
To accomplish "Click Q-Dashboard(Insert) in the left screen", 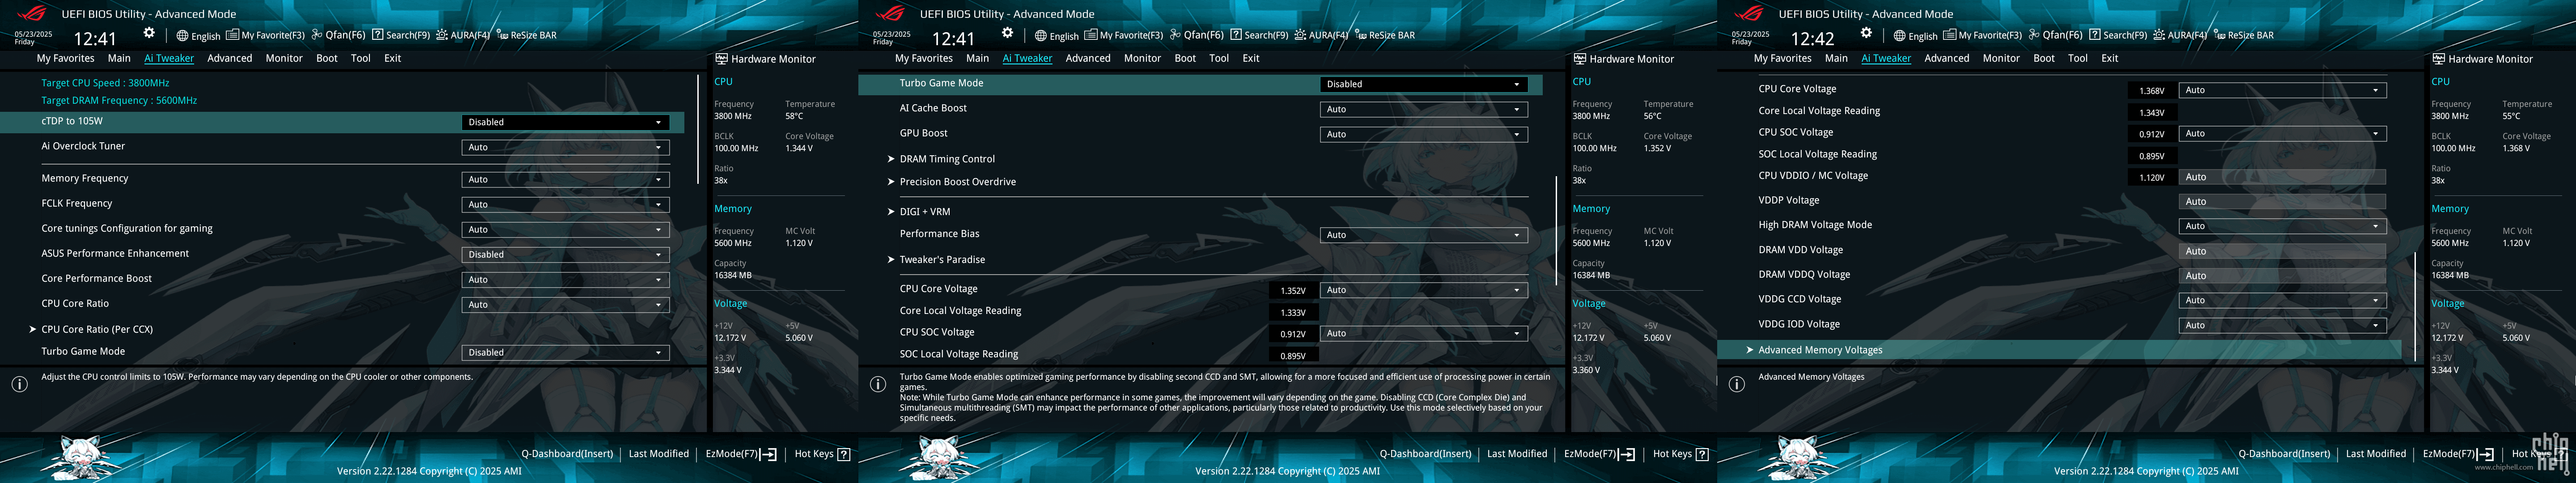I will coord(567,454).
